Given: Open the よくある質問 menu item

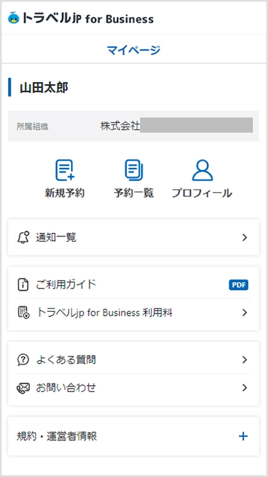Looking at the screenshot, I should [133, 360].
